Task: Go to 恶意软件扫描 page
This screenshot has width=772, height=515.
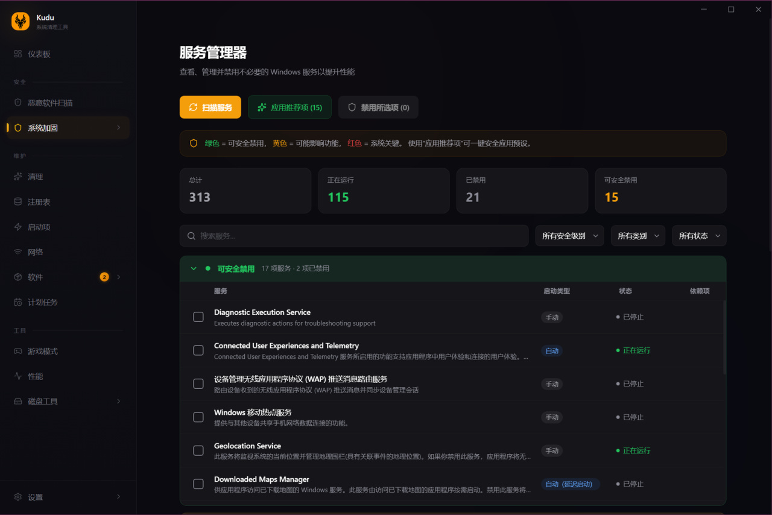Action: point(68,103)
